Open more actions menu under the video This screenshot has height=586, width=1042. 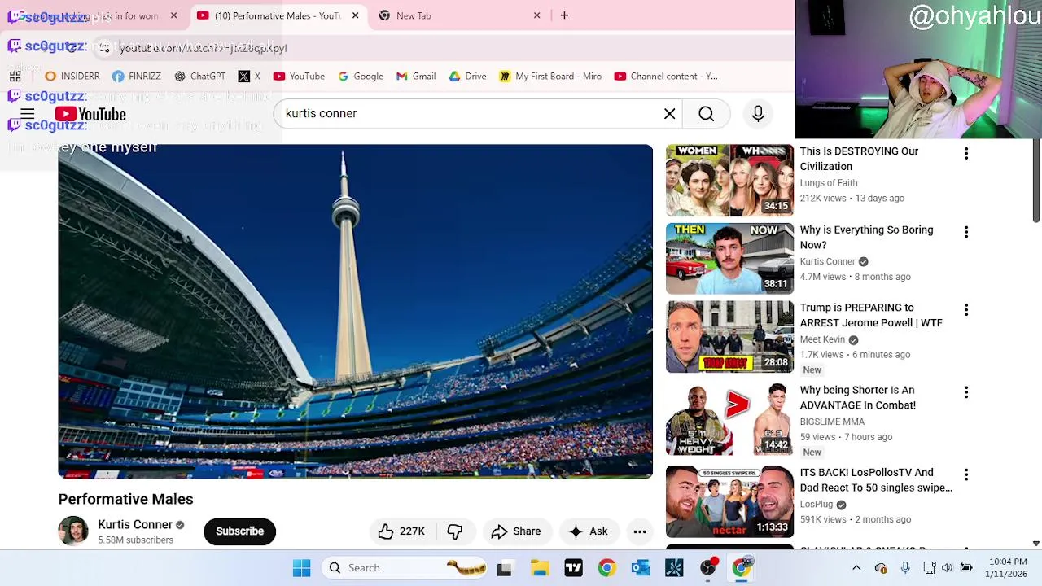pyautogui.click(x=640, y=531)
